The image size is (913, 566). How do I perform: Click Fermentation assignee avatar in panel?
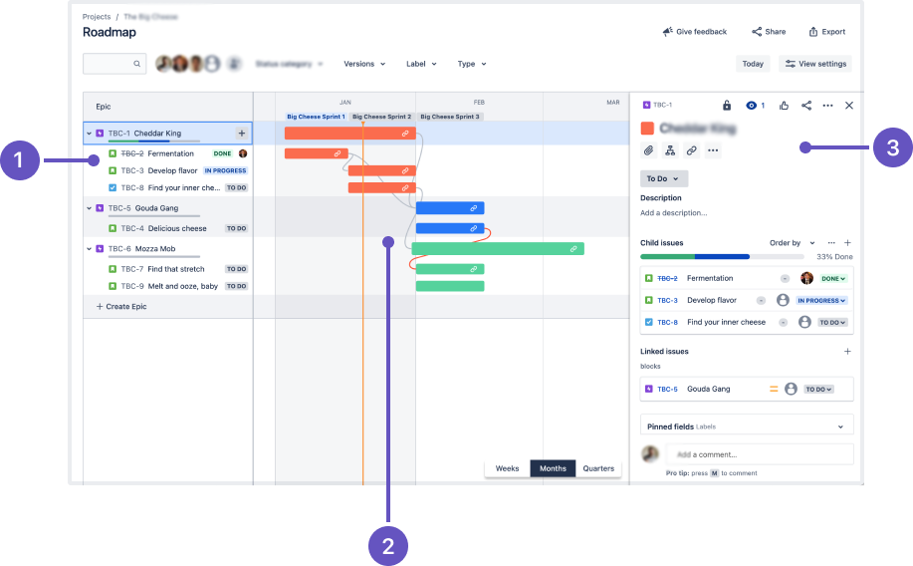point(806,278)
